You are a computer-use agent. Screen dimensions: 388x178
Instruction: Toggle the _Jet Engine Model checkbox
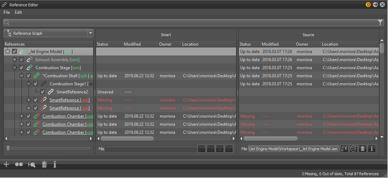14,52
